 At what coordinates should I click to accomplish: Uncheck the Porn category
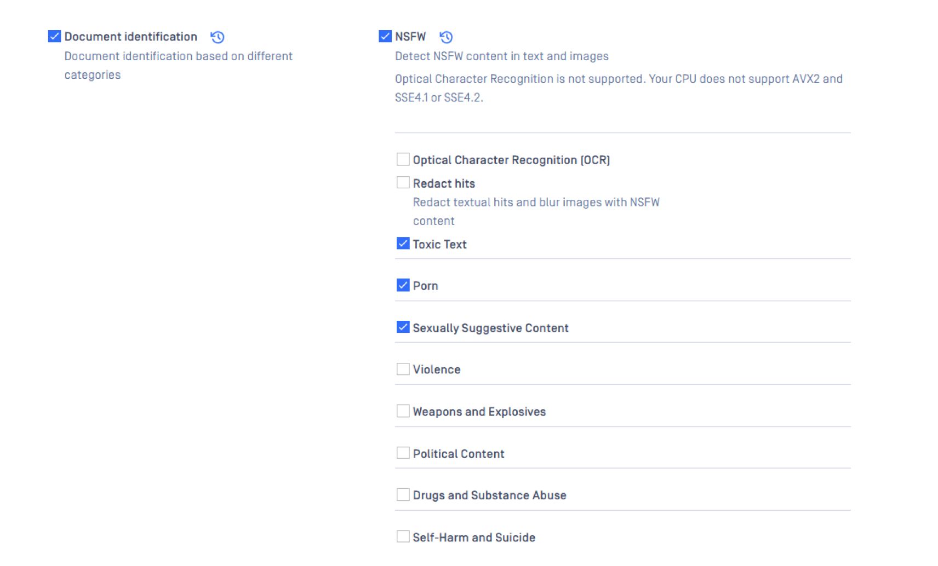point(402,284)
